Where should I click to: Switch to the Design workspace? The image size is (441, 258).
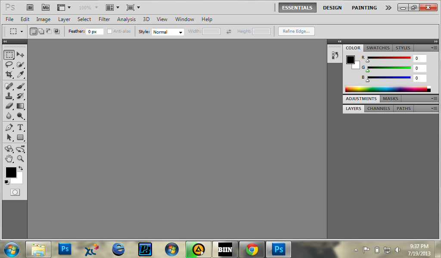click(x=332, y=8)
